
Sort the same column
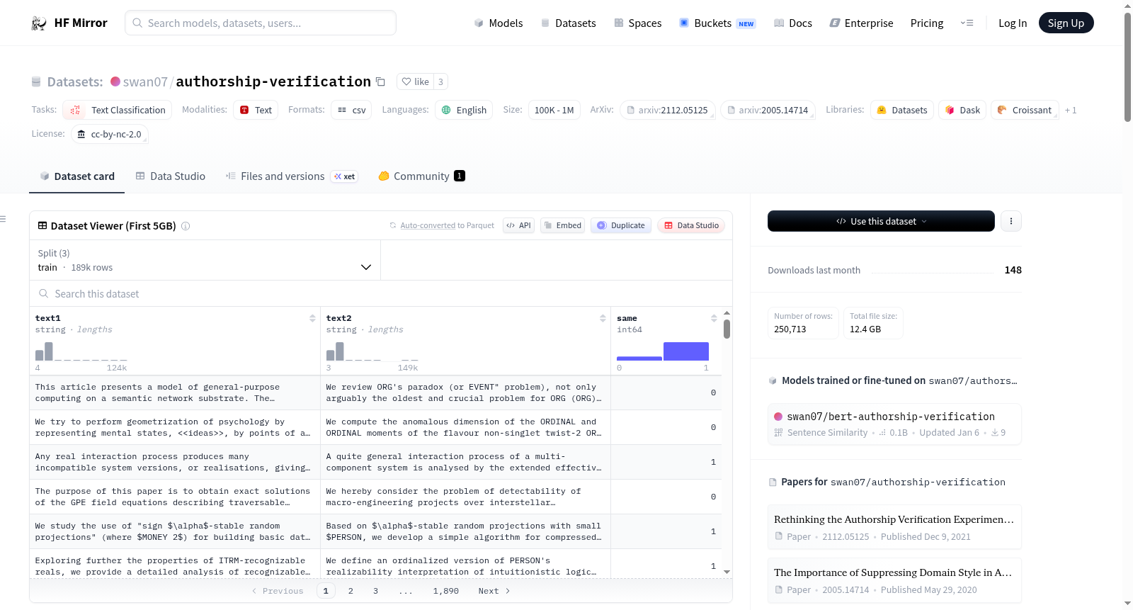tap(714, 318)
